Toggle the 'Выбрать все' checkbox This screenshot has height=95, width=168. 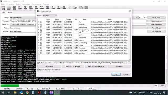pos(38,63)
